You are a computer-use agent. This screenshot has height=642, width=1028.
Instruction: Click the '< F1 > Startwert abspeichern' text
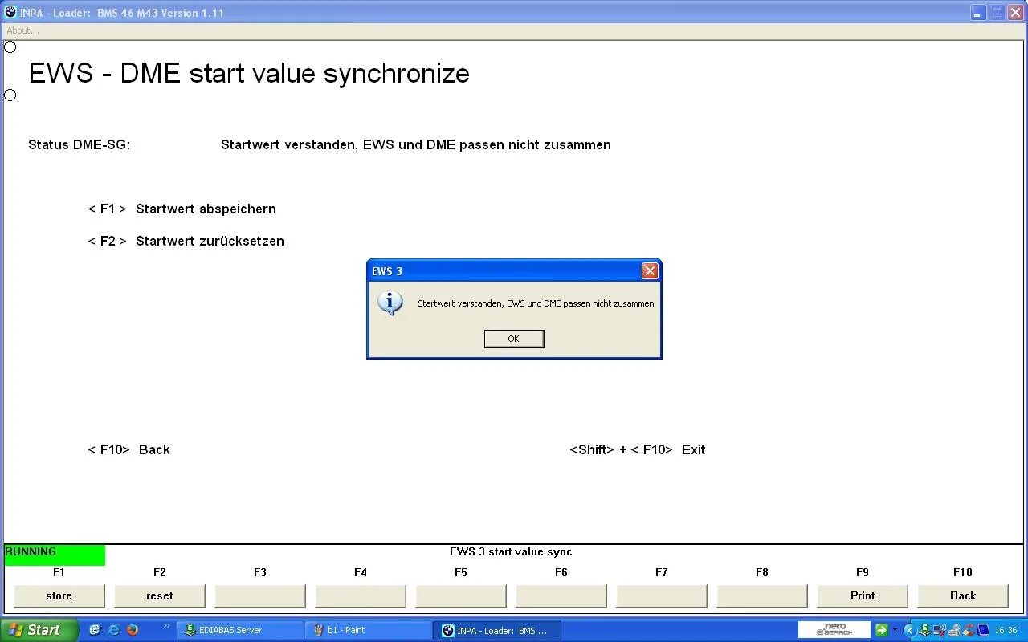pyautogui.click(x=182, y=209)
